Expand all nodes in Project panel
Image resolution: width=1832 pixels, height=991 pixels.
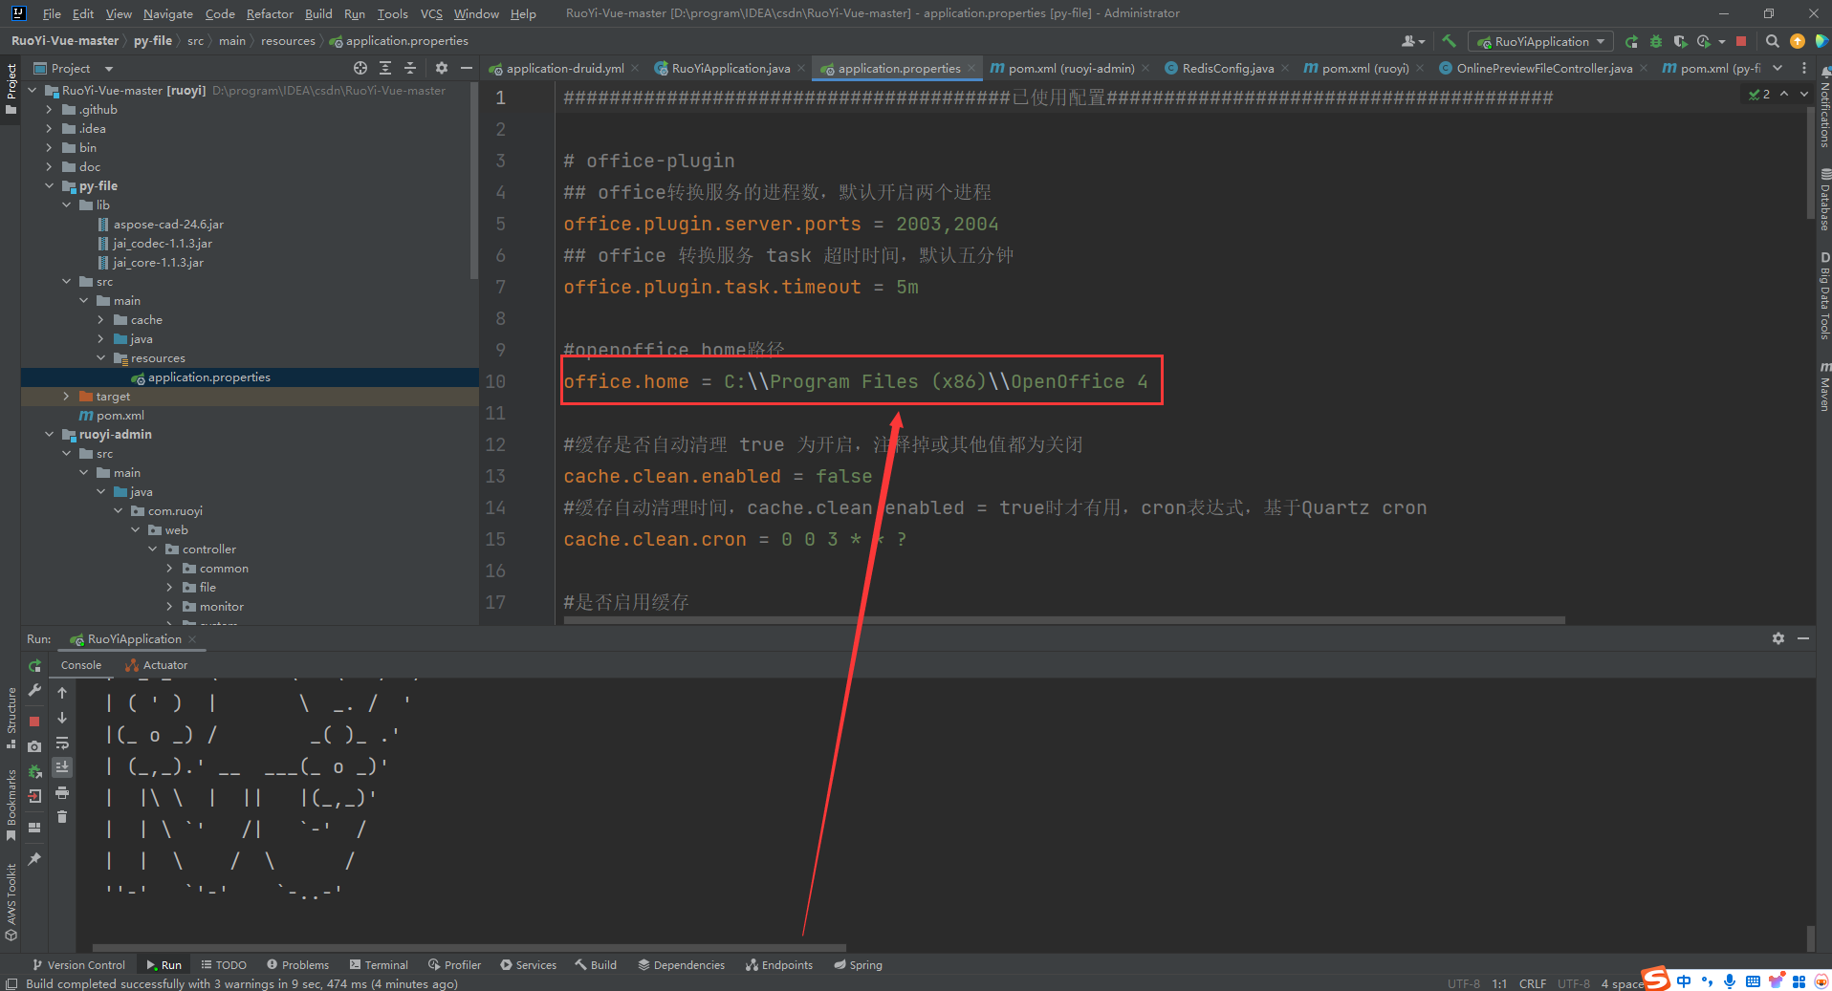[385, 68]
